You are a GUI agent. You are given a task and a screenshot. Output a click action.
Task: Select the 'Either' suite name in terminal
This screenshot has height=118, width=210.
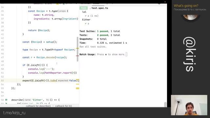click(86, 20)
